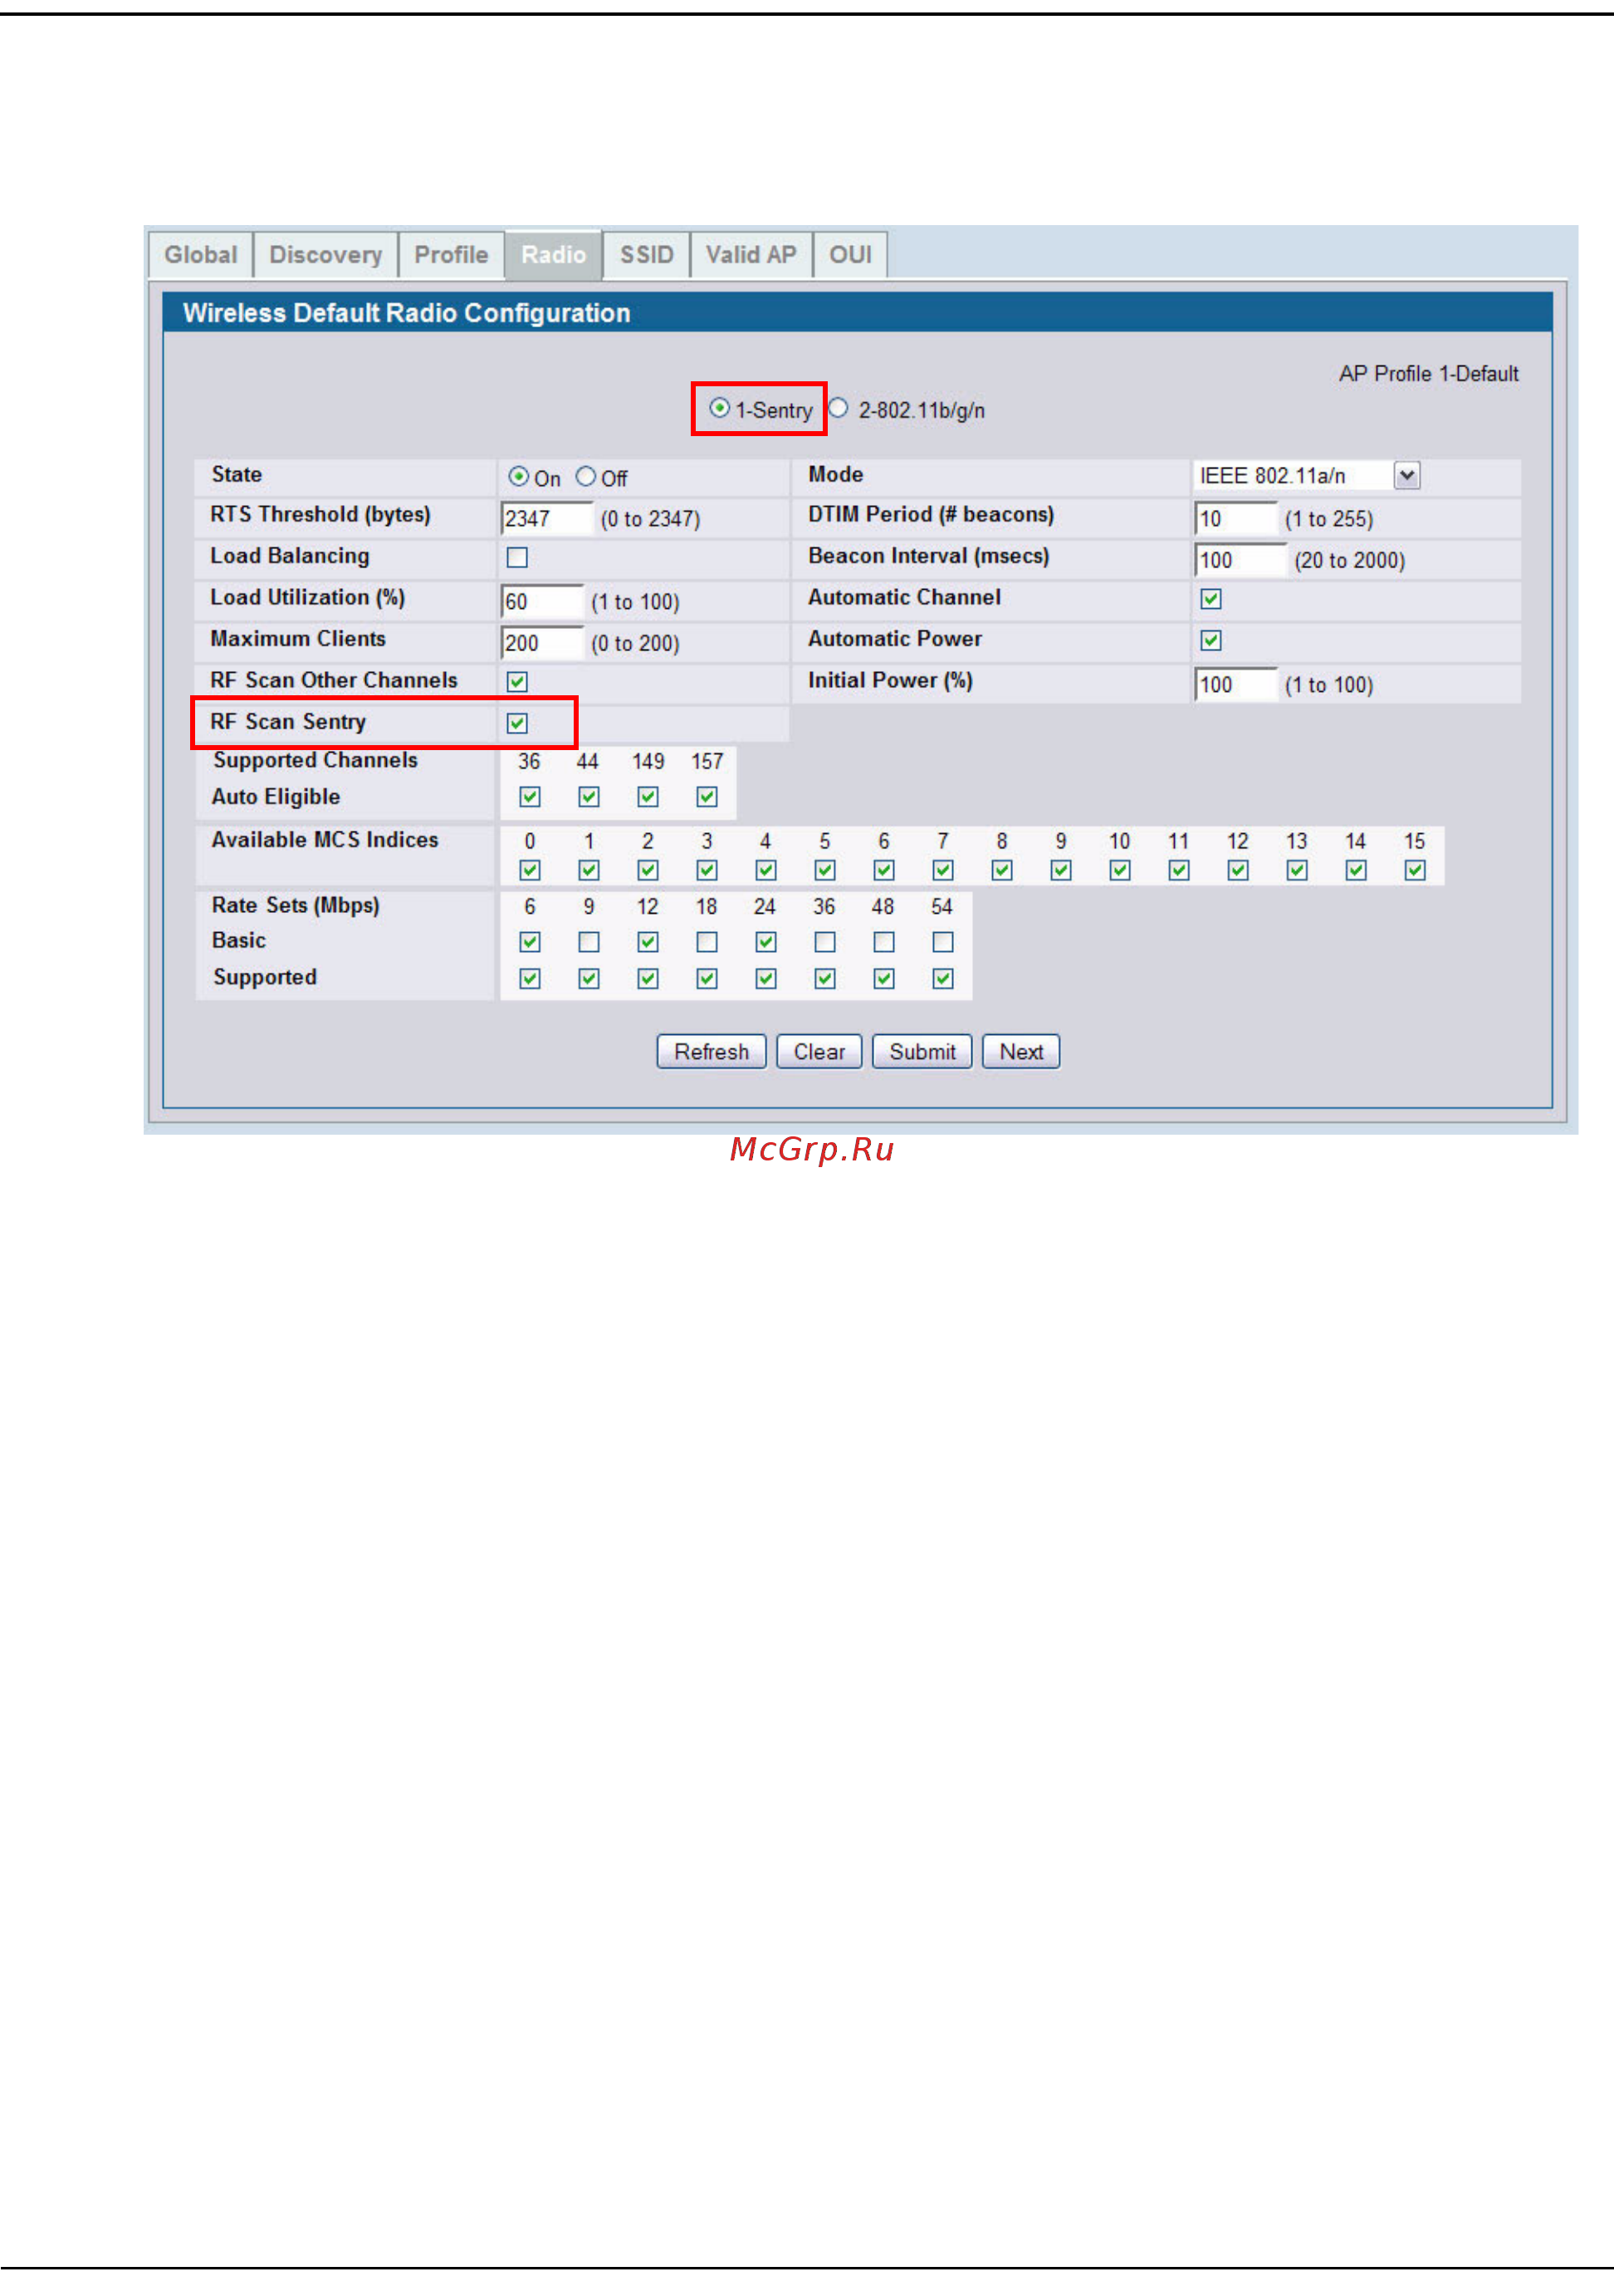Toggle MCS index 0 checkbox
The width and height of the screenshot is (1614, 2296).
[x=530, y=871]
